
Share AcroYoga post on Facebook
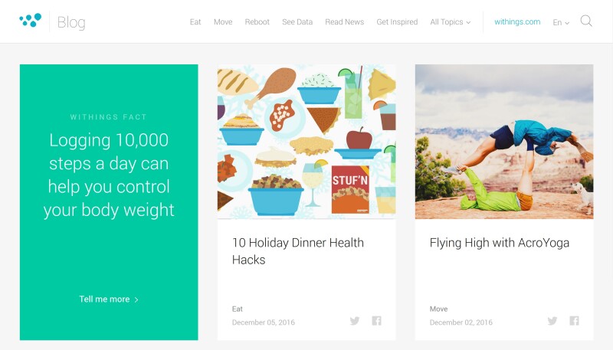(574, 321)
